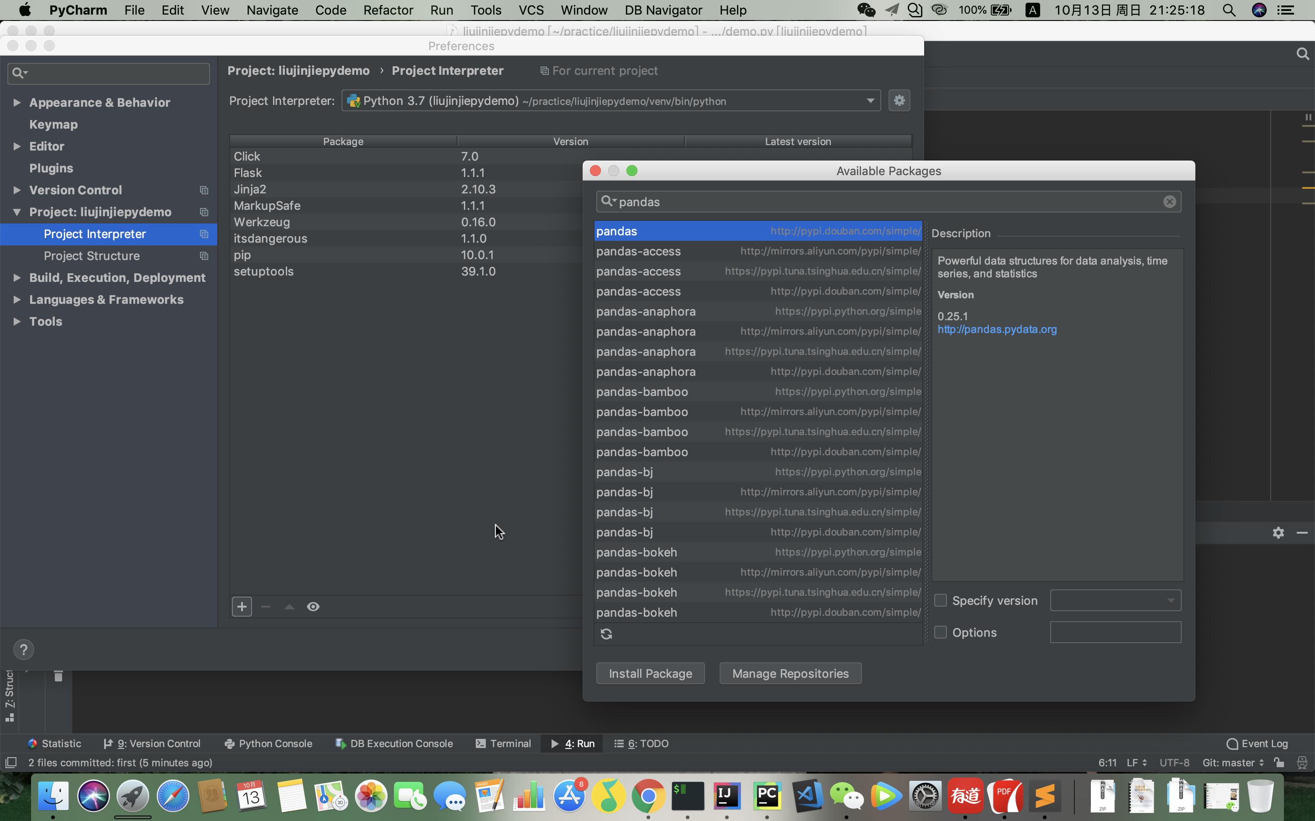Switch to the Python Console tab
This screenshot has width=1315, height=821.
click(268, 743)
